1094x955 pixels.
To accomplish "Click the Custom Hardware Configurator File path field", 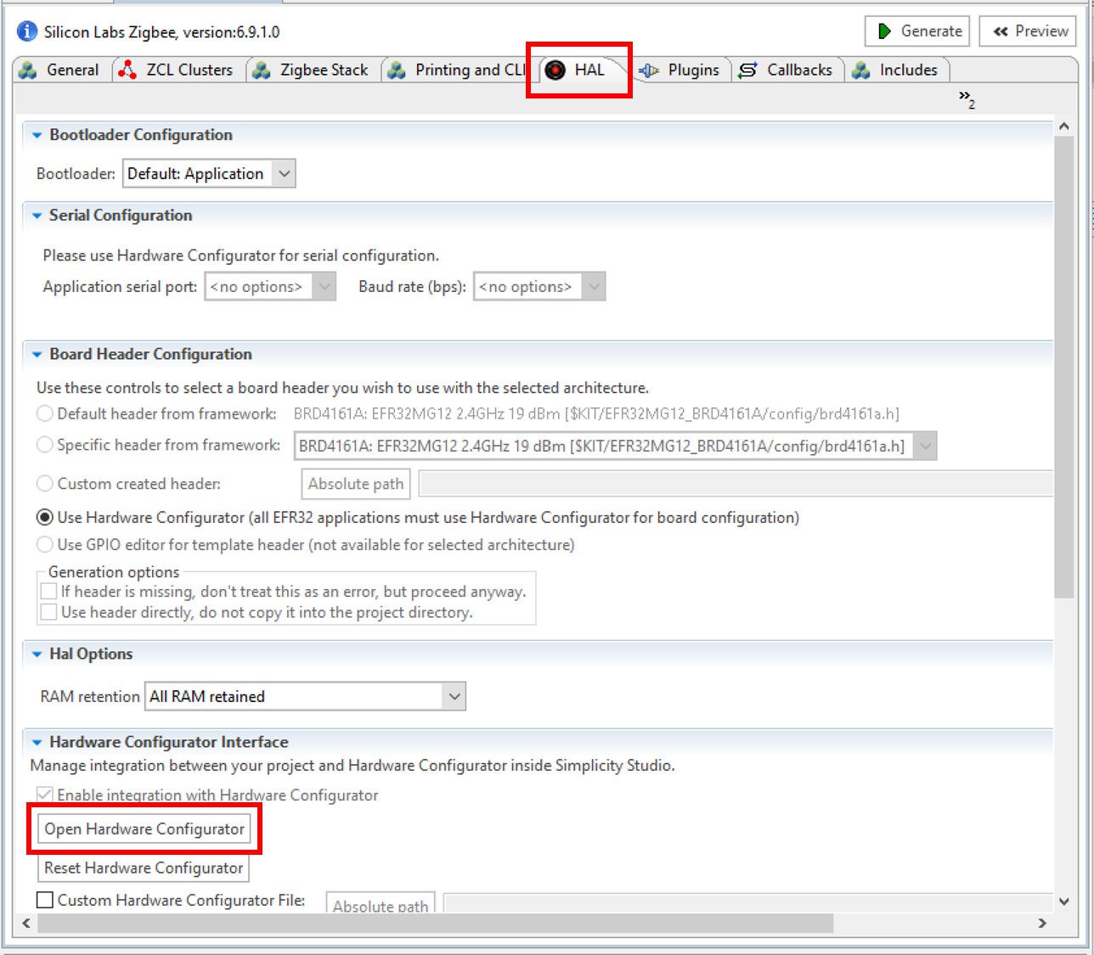I will (x=748, y=903).
